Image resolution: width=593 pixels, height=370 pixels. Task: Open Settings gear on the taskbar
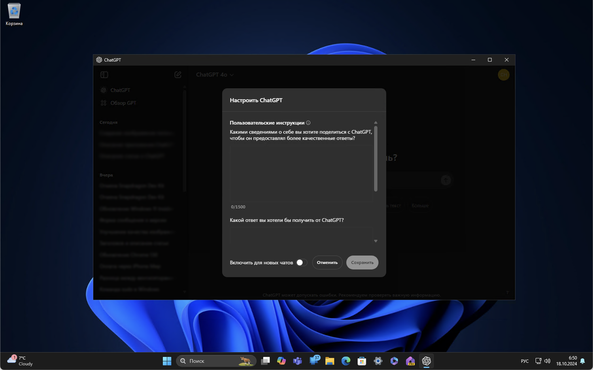pyautogui.click(x=378, y=361)
